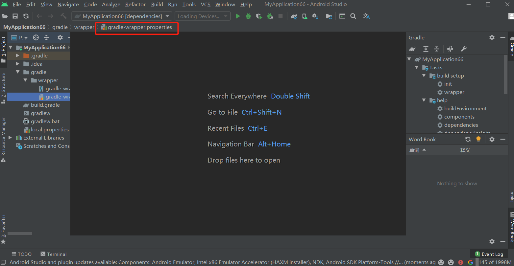Open bottom panel settings gear
The height and width of the screenshot is (266, 514).
(492, 241)
